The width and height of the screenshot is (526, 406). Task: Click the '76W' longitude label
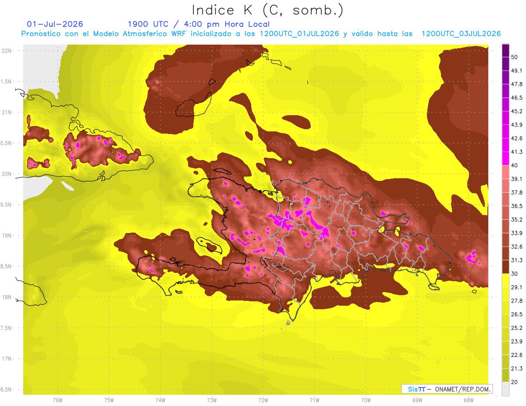pyautogui.click(x=57, y=400)
